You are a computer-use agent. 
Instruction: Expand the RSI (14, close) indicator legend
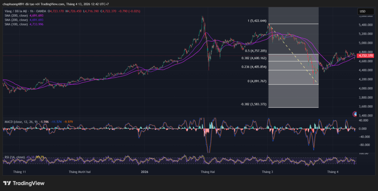(14, 157)
